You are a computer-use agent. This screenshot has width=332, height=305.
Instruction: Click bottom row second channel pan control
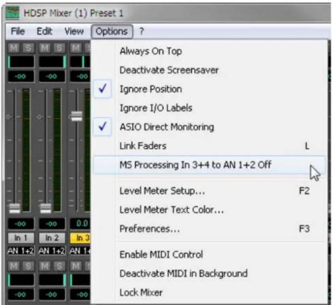pyautogui.click(x=52, y=280)
